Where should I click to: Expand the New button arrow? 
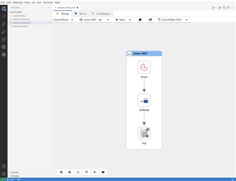(x=130, y=20)
